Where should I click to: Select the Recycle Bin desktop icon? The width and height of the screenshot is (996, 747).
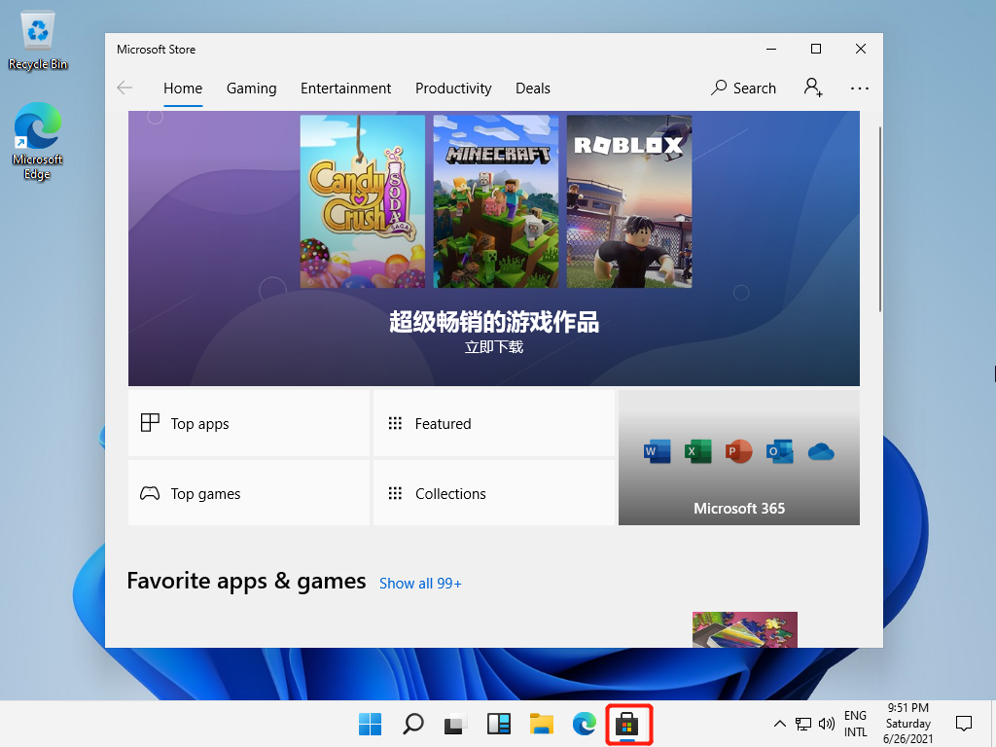pos(38,41)
